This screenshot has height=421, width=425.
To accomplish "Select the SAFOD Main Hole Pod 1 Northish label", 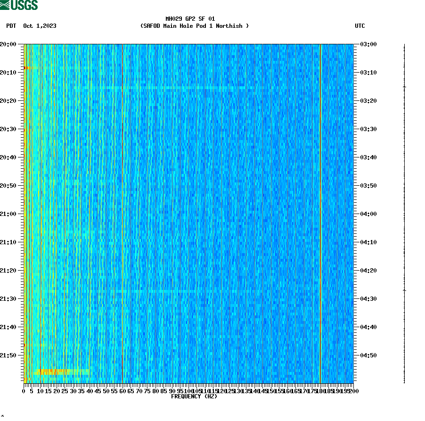I will [195, 26].
